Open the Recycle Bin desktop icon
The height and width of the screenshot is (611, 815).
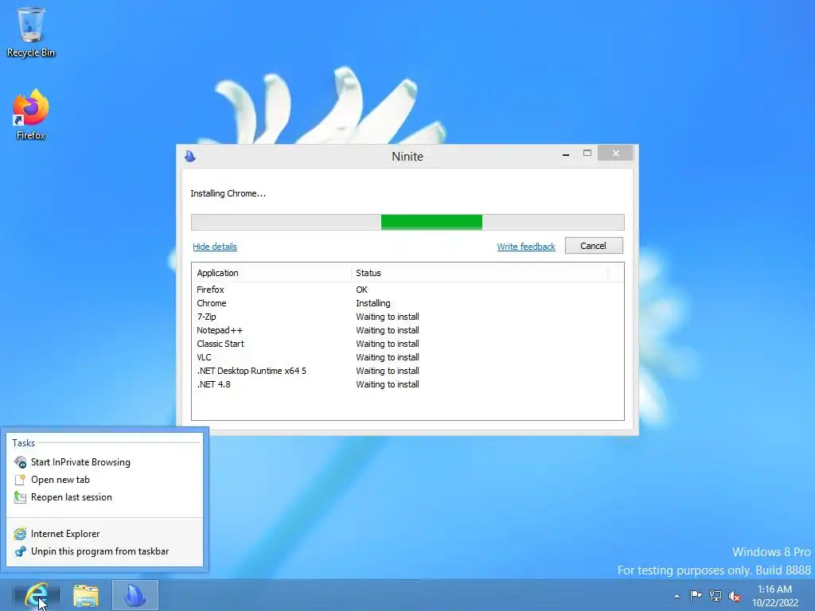pyautogui.click(x=31, y=32)
